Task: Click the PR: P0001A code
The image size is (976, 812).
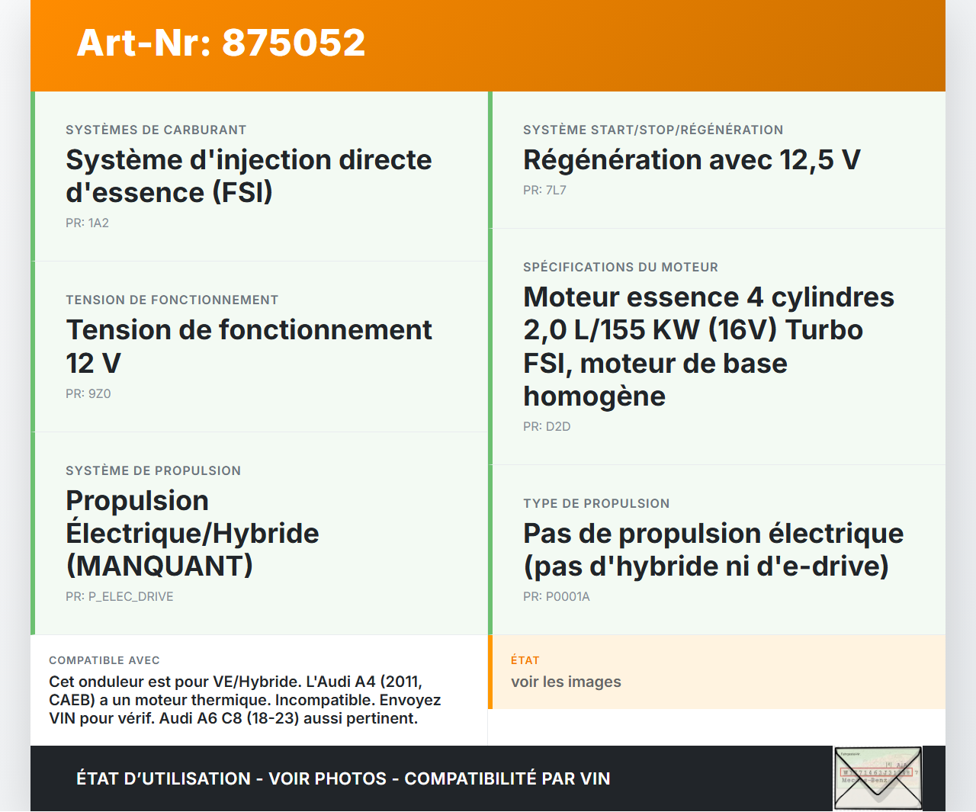Action: point(556,596)
